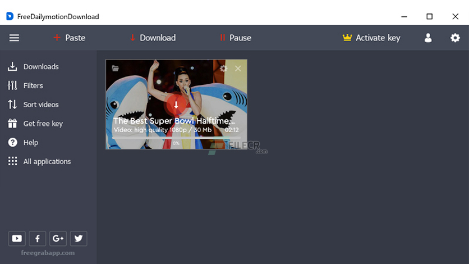Open the YouTube social icon

17,238
